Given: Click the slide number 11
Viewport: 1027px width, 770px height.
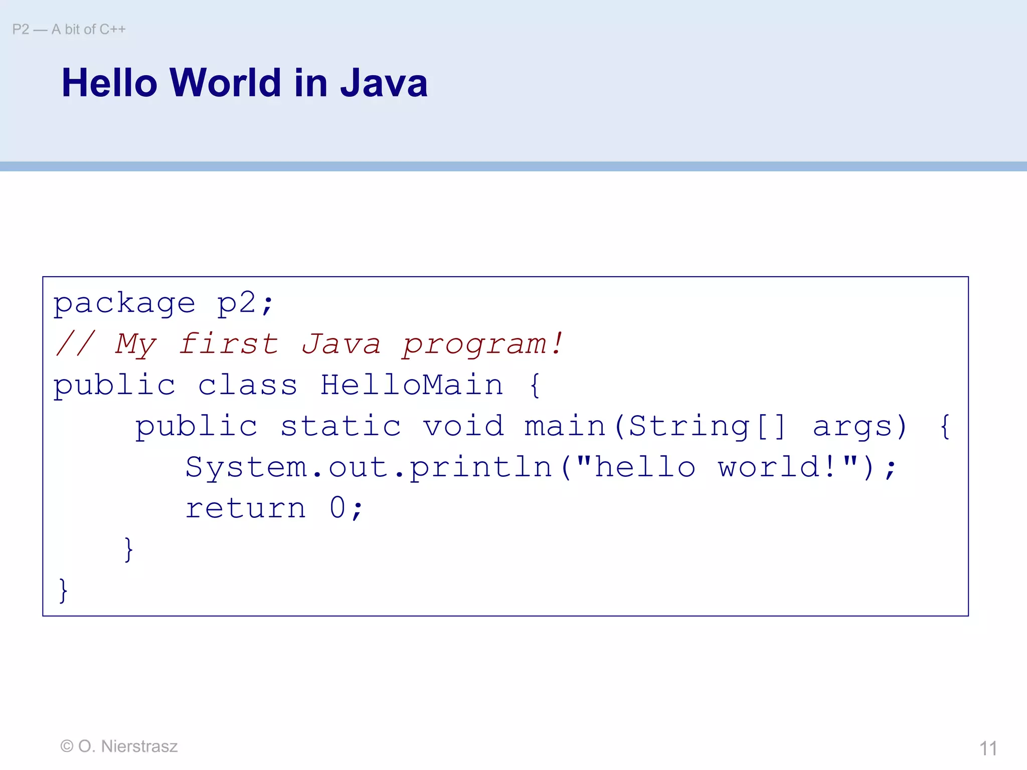Looking at the screenshot, I should (988, 748).
